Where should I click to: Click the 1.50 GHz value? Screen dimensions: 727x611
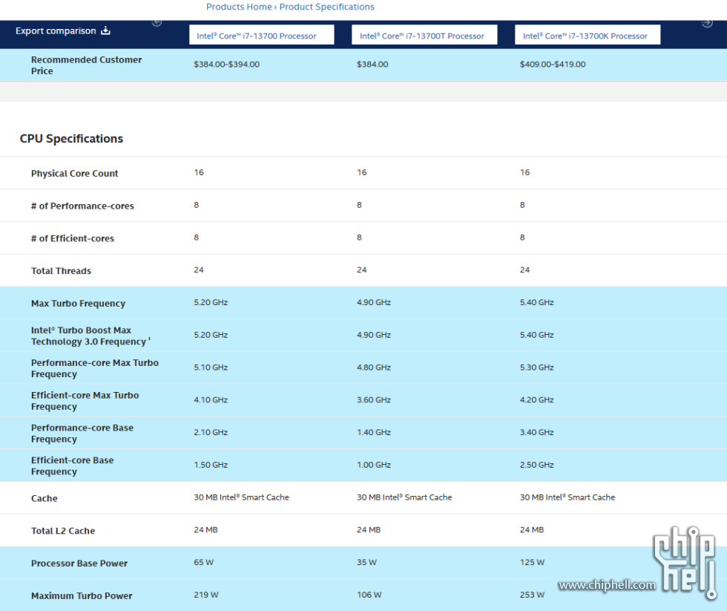(x=211, y=465)
